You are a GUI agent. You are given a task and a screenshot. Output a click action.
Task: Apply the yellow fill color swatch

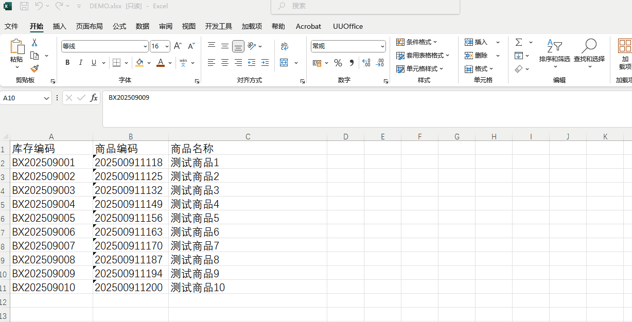139,63
